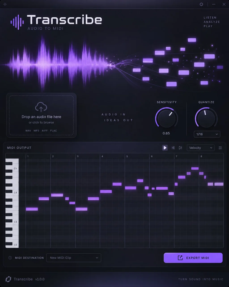The image size is (229, 287).
Task: Click the 0.65 sensitivity value
Action: click(166, 133)
